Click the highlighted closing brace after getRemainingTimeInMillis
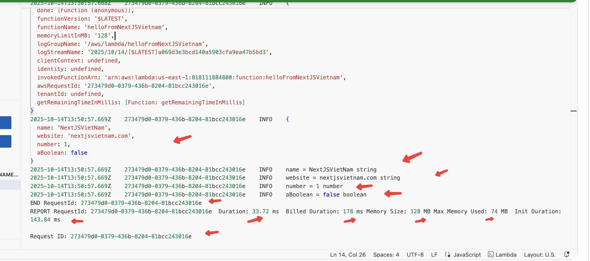Viewport: 590px width, 261px height. [x=32, y=111]
